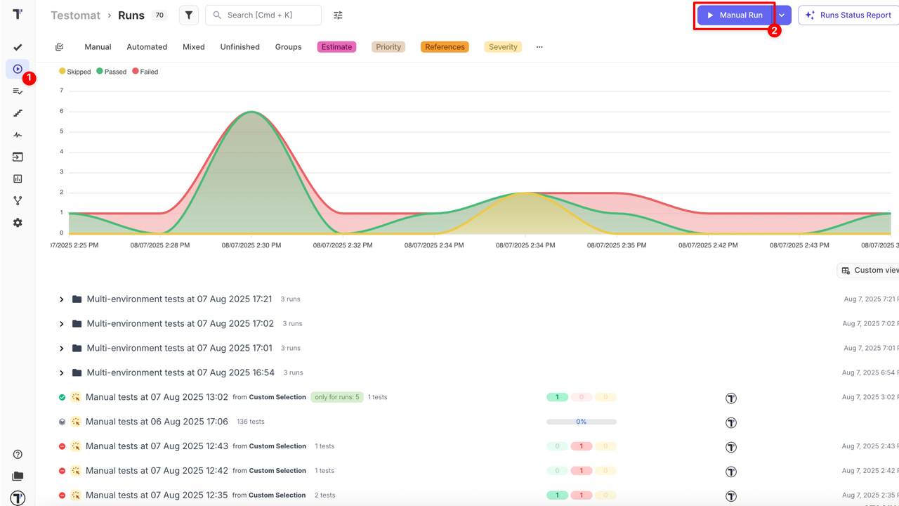Switch to the Unfinished tab
The width and height of the screenshot is (899, 506).
click(x=239, y=47)
